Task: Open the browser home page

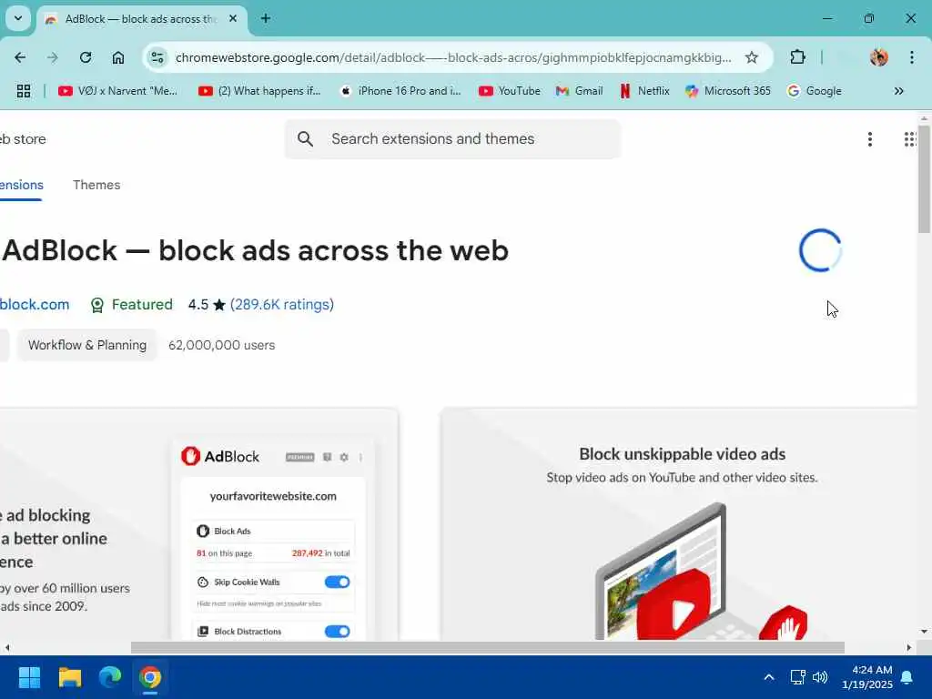Action: [x=118, y=57]
